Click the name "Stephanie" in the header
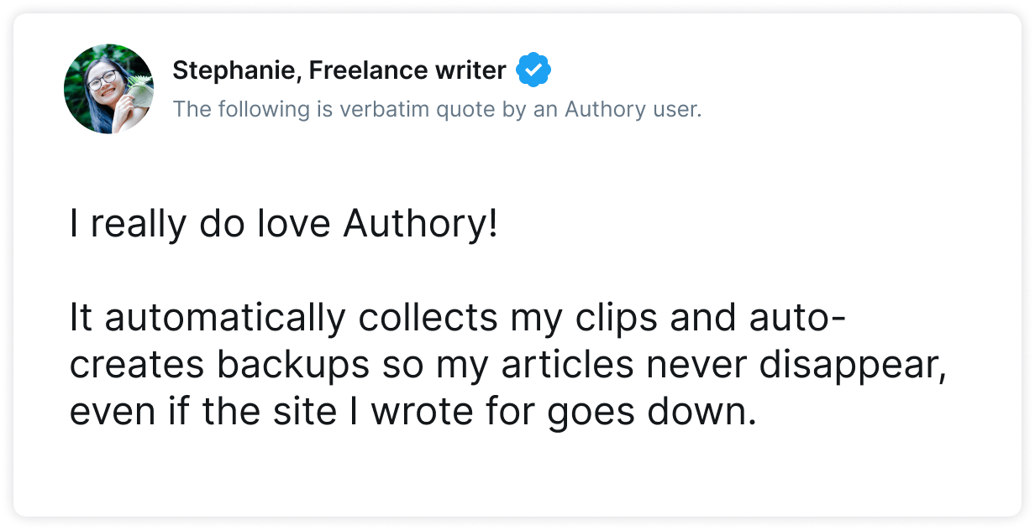1035x530 pixels. (234, 72)
